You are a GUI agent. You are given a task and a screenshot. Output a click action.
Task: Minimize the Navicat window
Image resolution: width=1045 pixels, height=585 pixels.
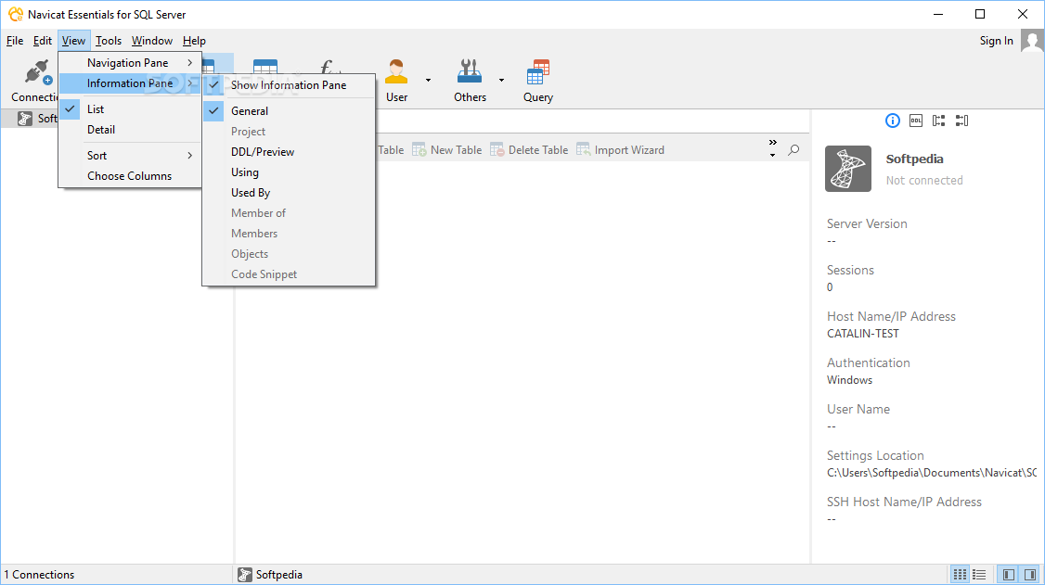[938, 14]
